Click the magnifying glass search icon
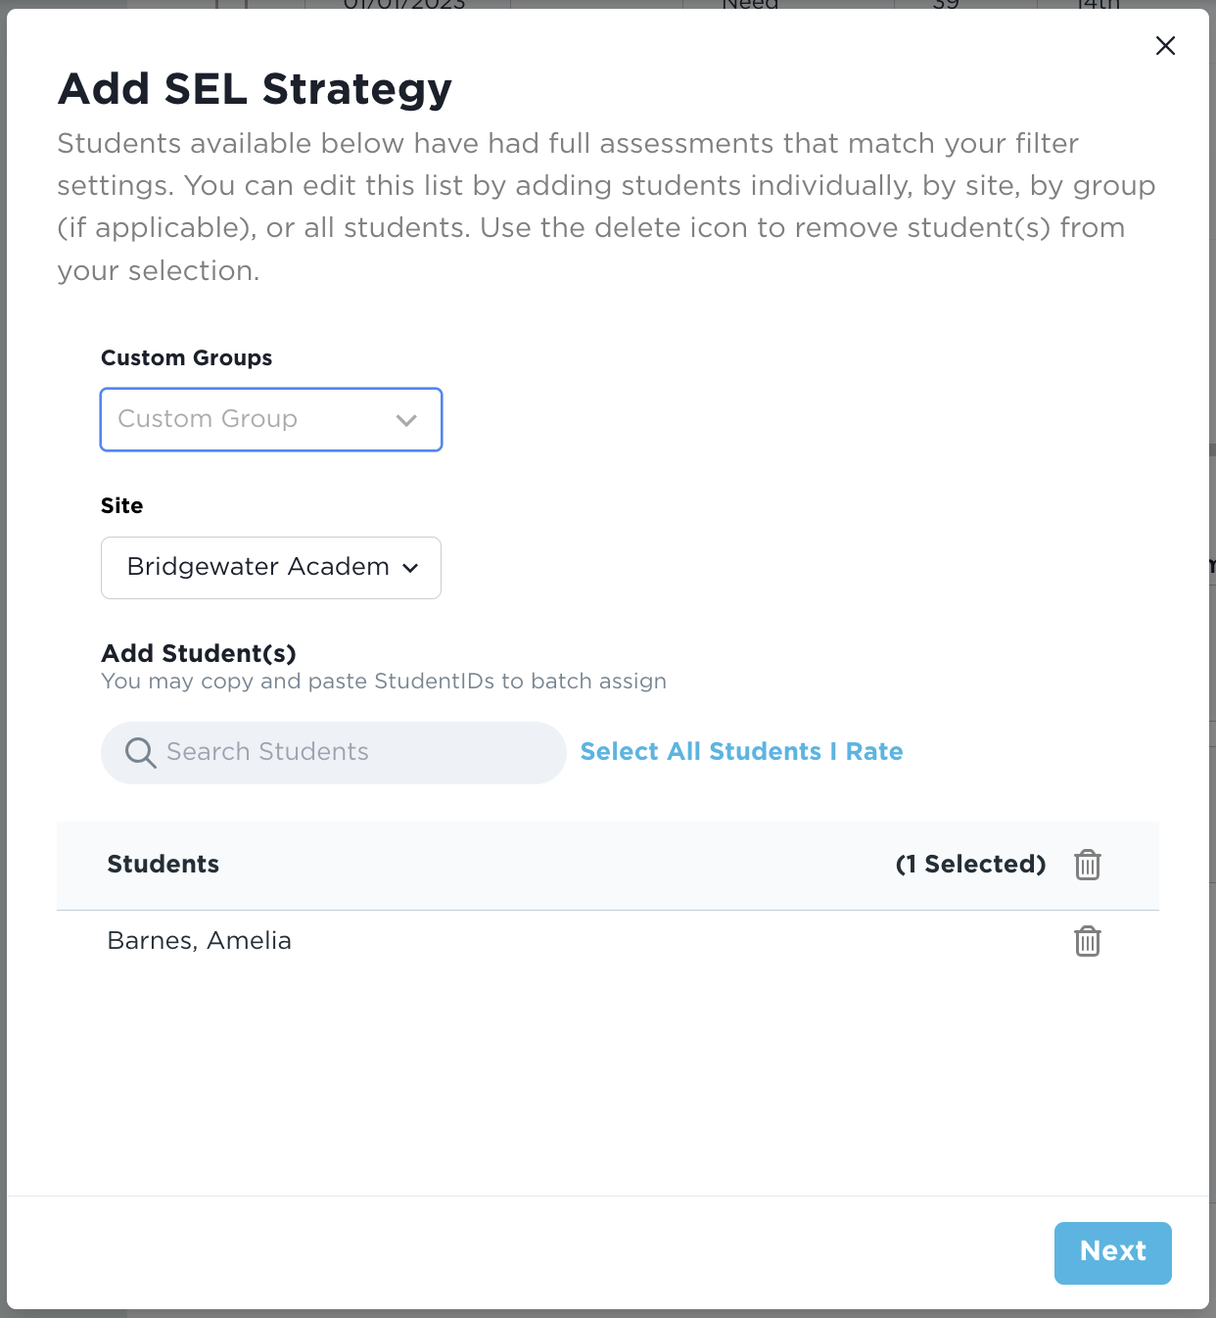This screenshot has width=1216, height=1318. pos(140,753)
